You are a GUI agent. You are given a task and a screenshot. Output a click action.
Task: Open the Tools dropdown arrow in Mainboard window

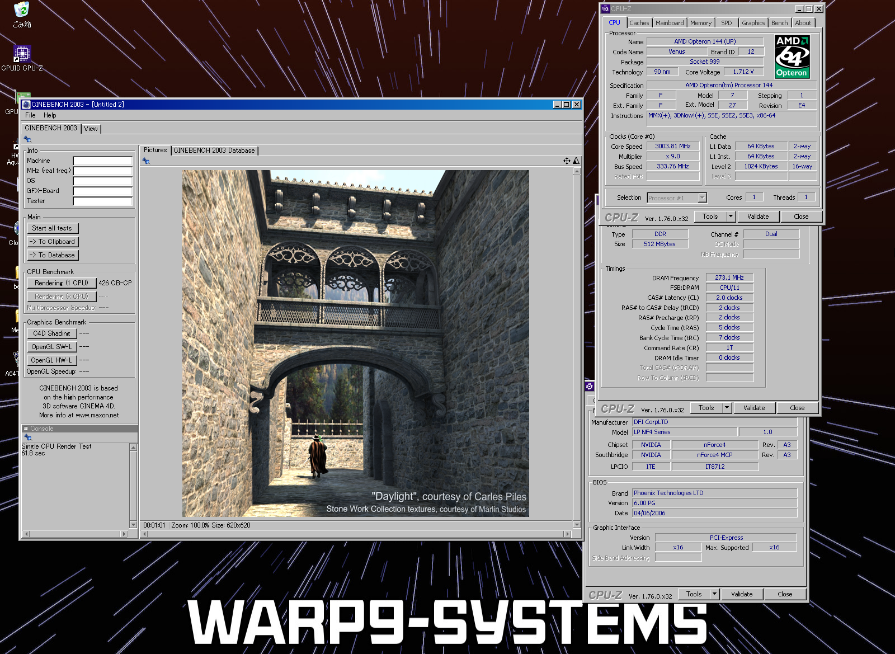coord(714,594)
